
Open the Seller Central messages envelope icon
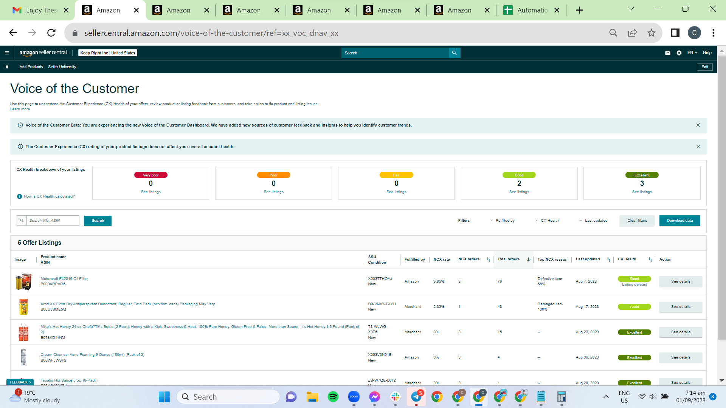668,53
